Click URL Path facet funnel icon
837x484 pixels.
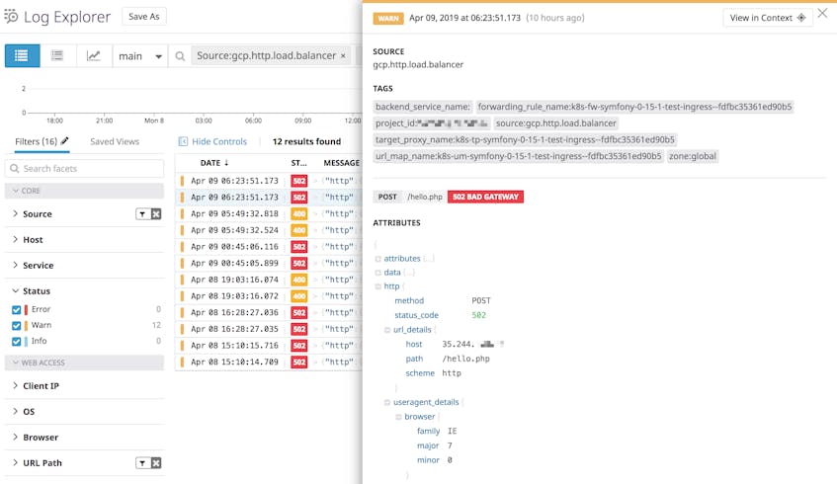[142, 462]
